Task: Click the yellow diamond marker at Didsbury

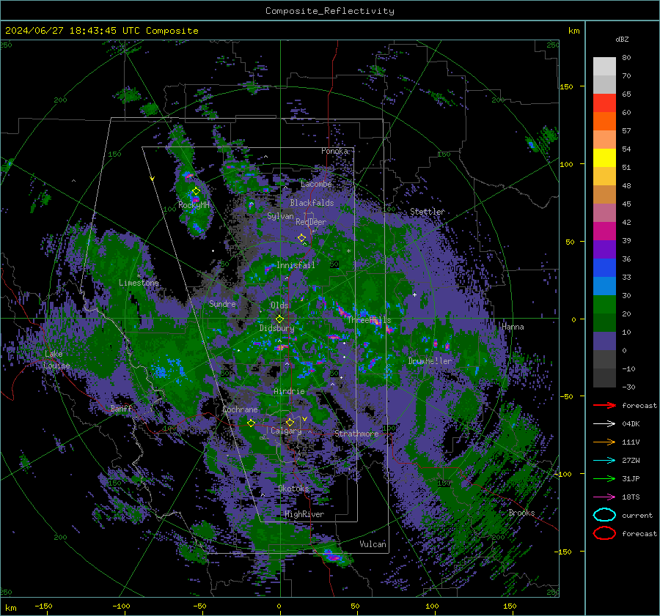Action: tap(279, 319)
